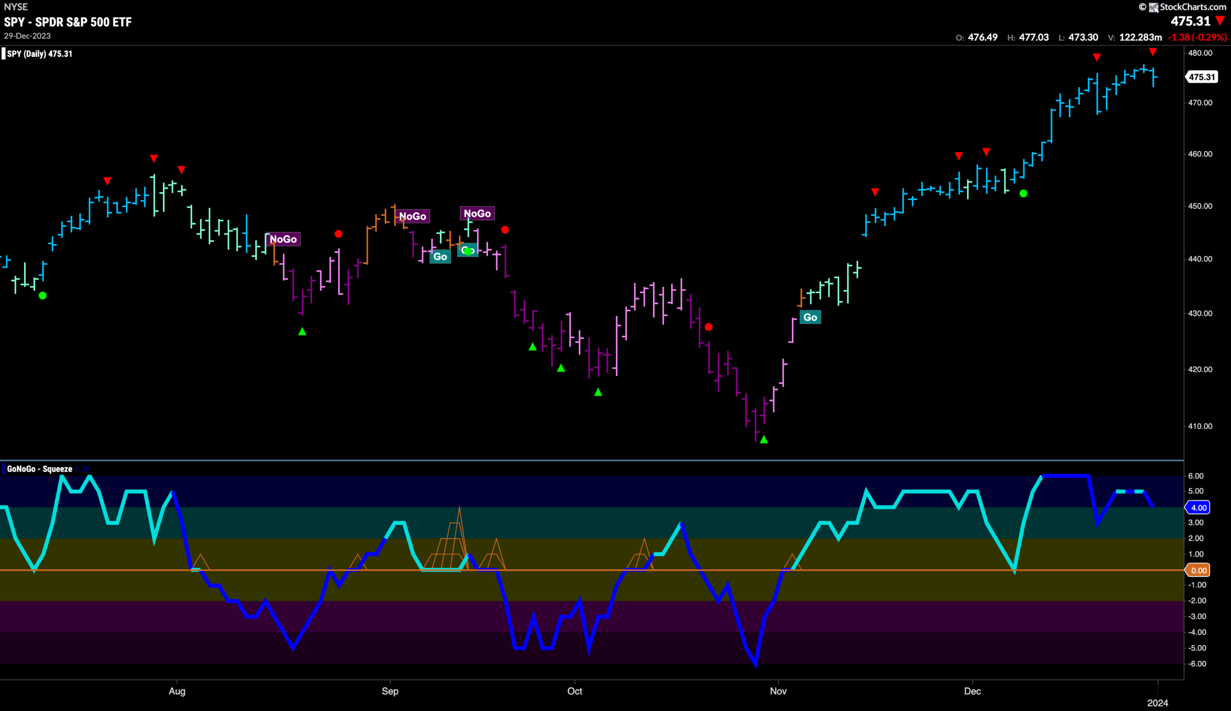The width and height of the screenshot is (1231, 711).
Task: Click the 475.31 last price tag on axis
Action: coord(1202,76)
